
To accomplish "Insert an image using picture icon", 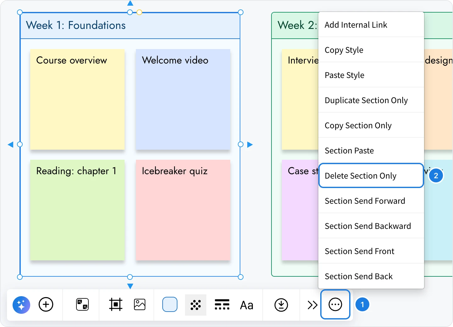I will [x=140, y=305].
